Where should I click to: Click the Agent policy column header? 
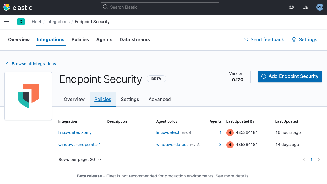click(167, 121)
